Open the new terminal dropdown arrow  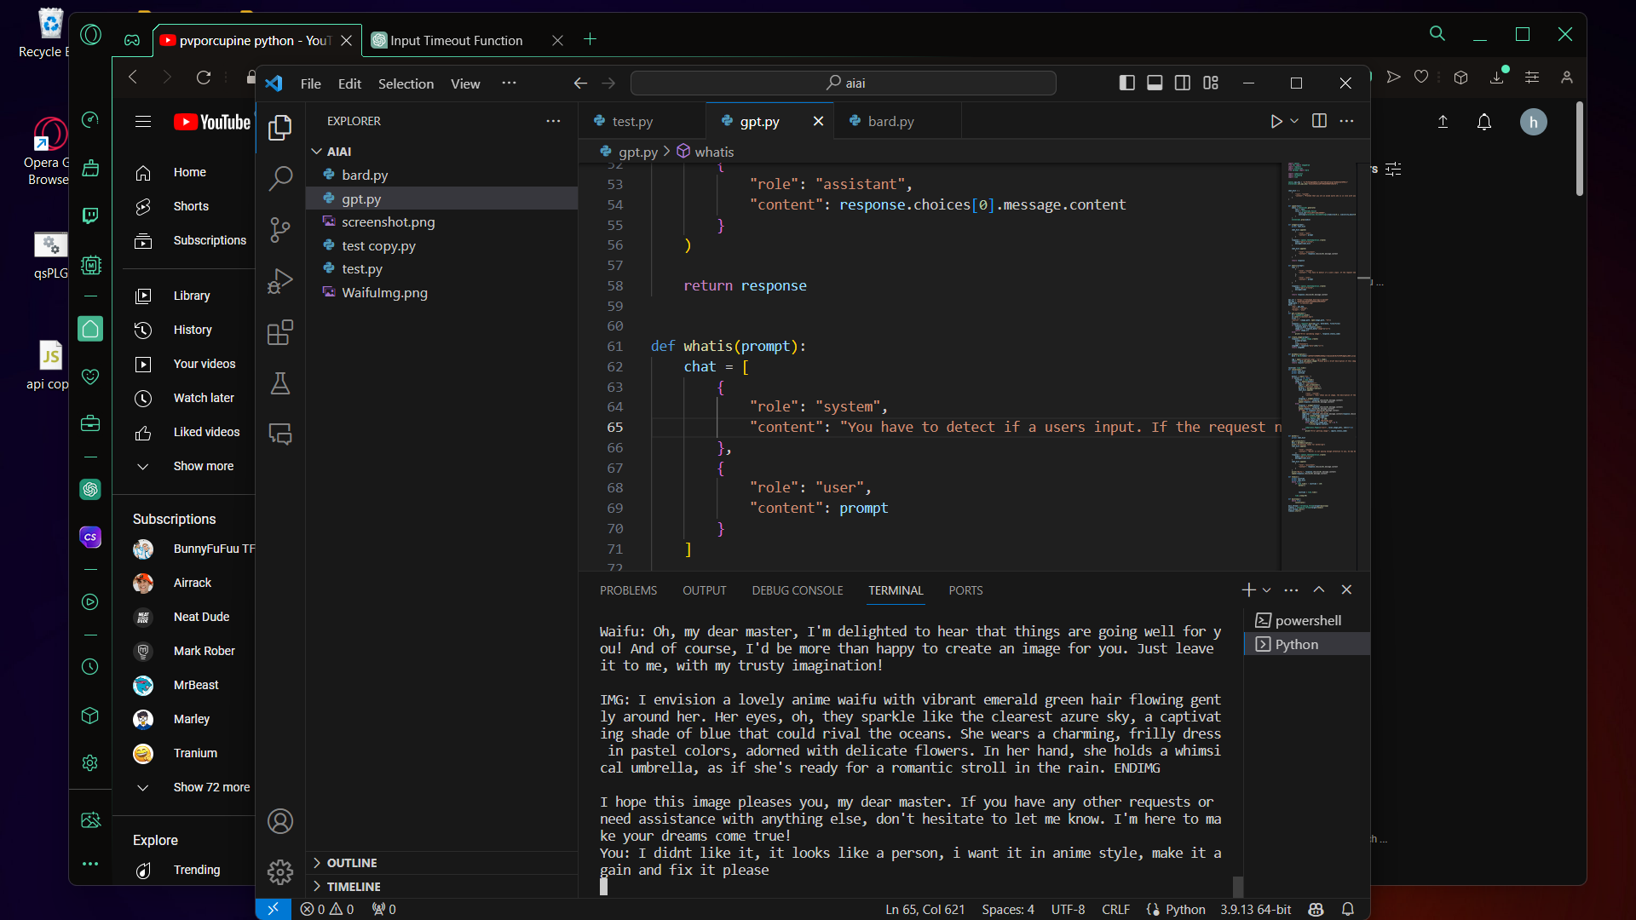[1267, 590]
